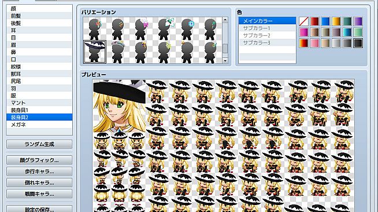378x212 pixels.
Task: Choose the 口 category
Action: (39, 60)
